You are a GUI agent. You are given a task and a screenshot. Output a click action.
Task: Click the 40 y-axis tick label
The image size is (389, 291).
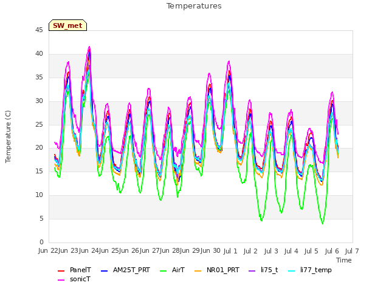coord(39,54)
